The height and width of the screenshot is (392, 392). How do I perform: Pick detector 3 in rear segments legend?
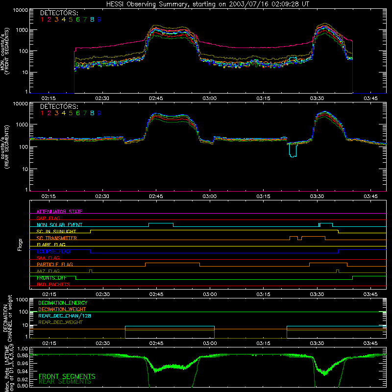[56, 113]
